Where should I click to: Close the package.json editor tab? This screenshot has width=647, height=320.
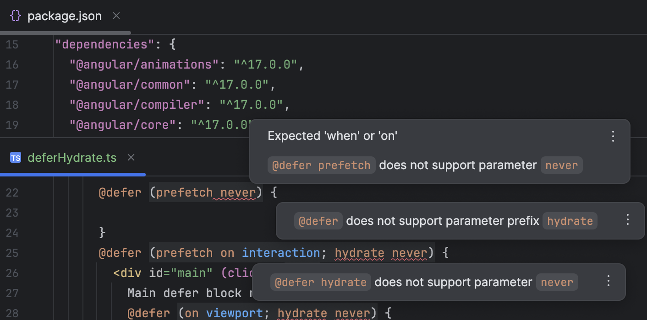[116, 16]
